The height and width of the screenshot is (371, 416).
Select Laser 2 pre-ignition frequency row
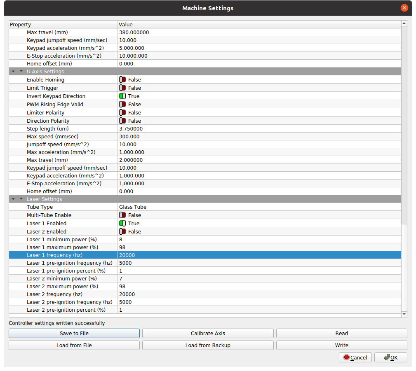pos(205,302)
